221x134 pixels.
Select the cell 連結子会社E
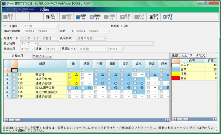(51, 96)
